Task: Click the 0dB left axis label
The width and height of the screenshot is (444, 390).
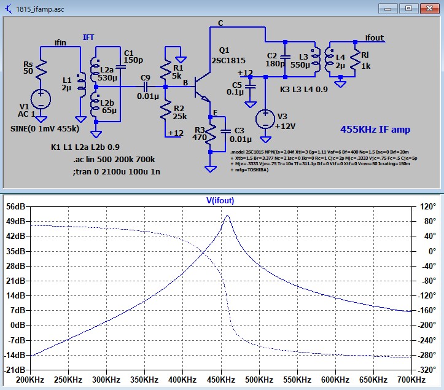Action: pos(18,325)
